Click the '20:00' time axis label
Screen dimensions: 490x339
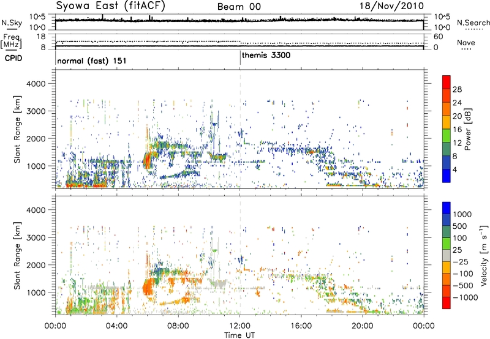click(363, 326)
